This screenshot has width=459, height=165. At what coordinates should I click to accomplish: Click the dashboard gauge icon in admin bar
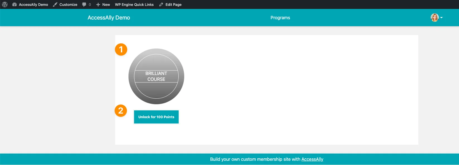coord(14,4)
